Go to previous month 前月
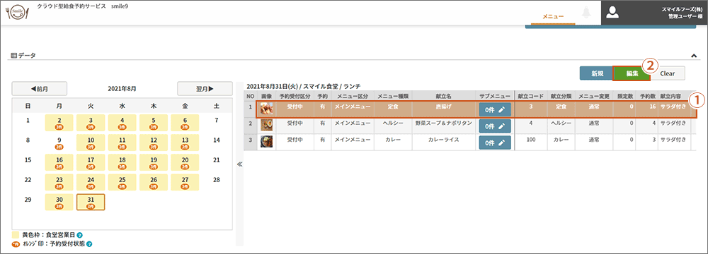Viewport: 708px width, 254px height. click(x=40, y=89)
